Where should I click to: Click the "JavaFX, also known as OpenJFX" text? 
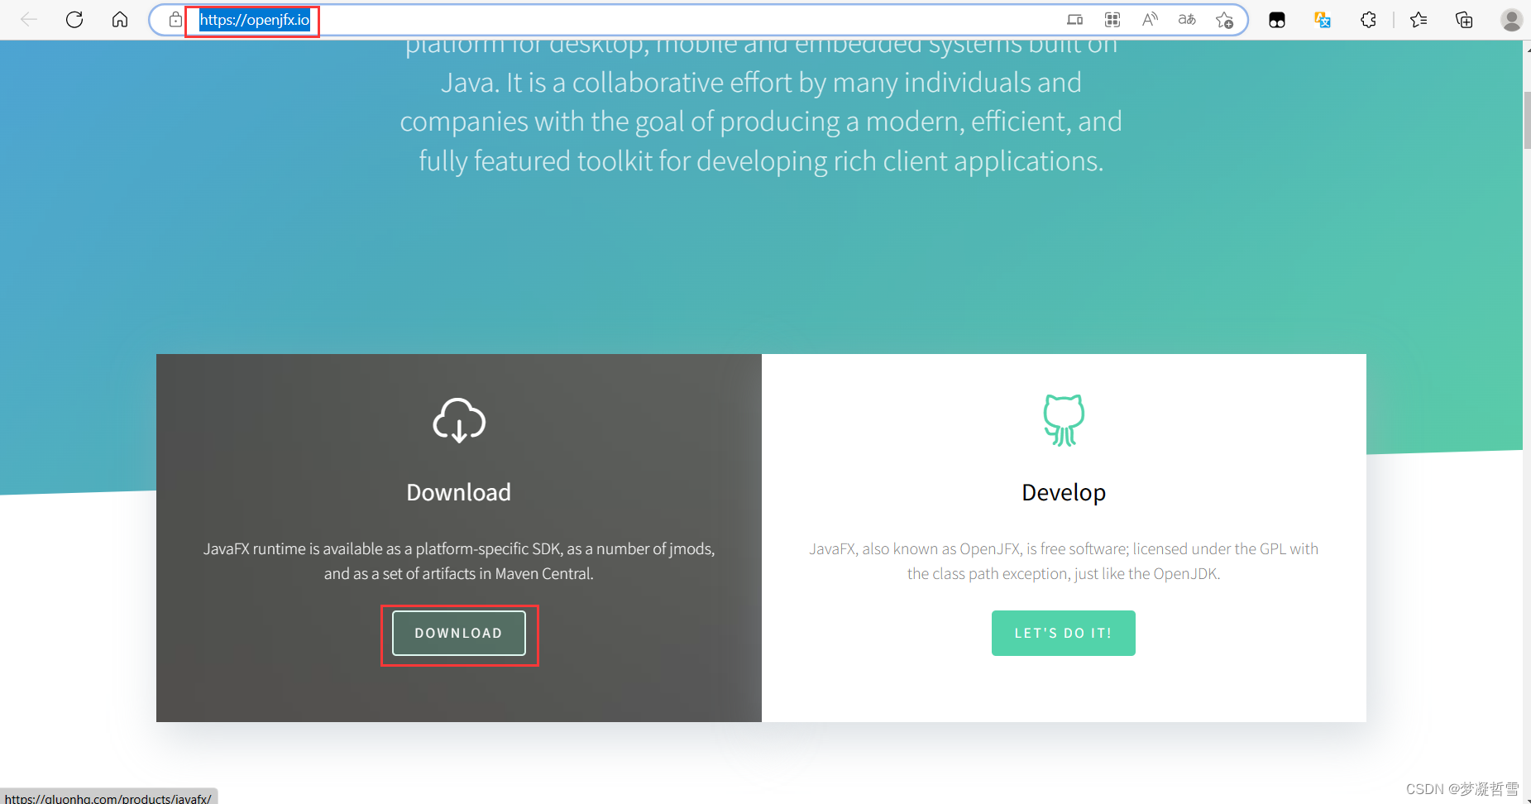pos(1064,562)
